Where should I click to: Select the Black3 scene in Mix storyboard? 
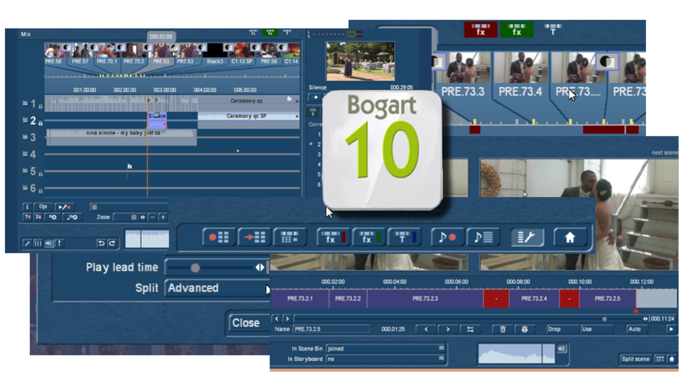tap(215, 55)
